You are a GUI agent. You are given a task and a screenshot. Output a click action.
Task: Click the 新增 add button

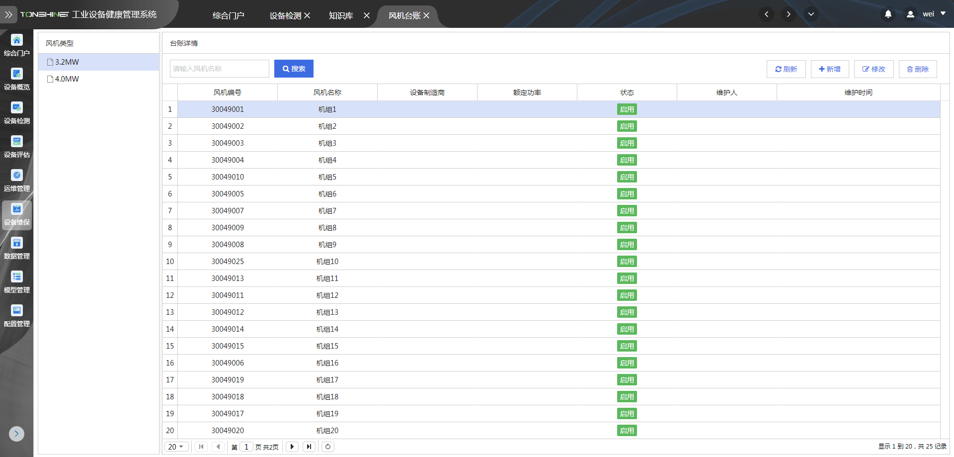830,69
